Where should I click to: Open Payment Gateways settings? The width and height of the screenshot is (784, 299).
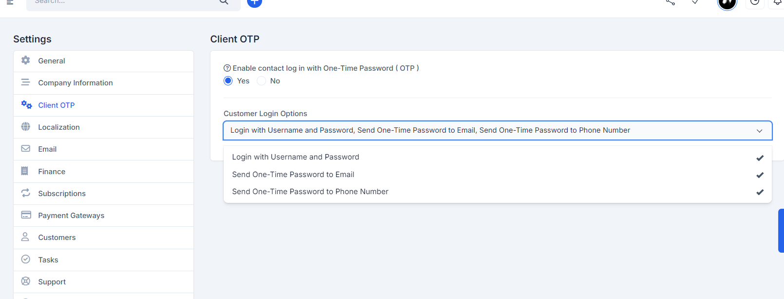coord(71,215)
